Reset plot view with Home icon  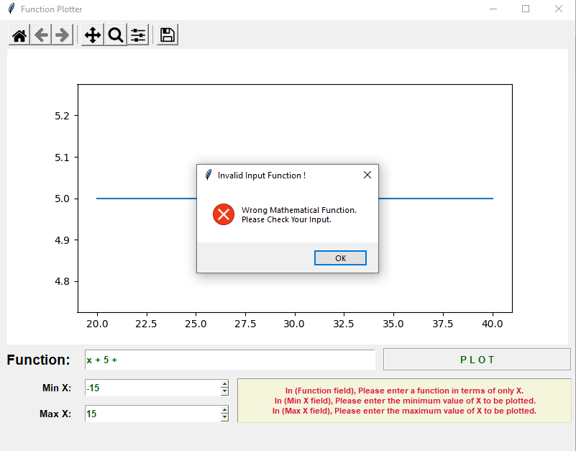coord(19,35)
